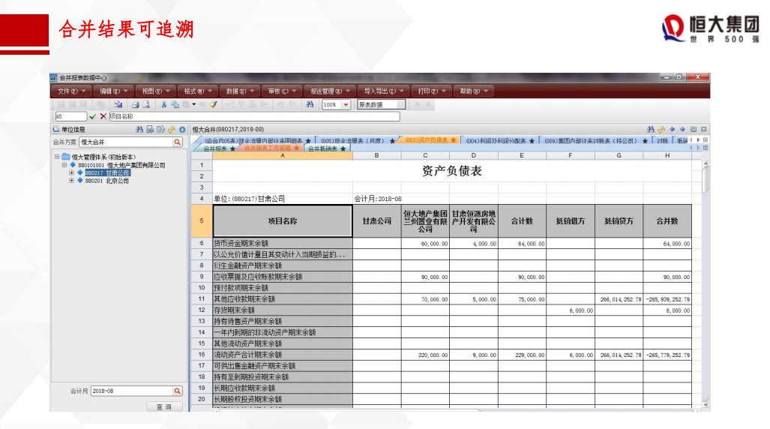Viewport: 770px width, 429px height.
Task: Open the 打印(P) menu
Action: tap(432, 91)
